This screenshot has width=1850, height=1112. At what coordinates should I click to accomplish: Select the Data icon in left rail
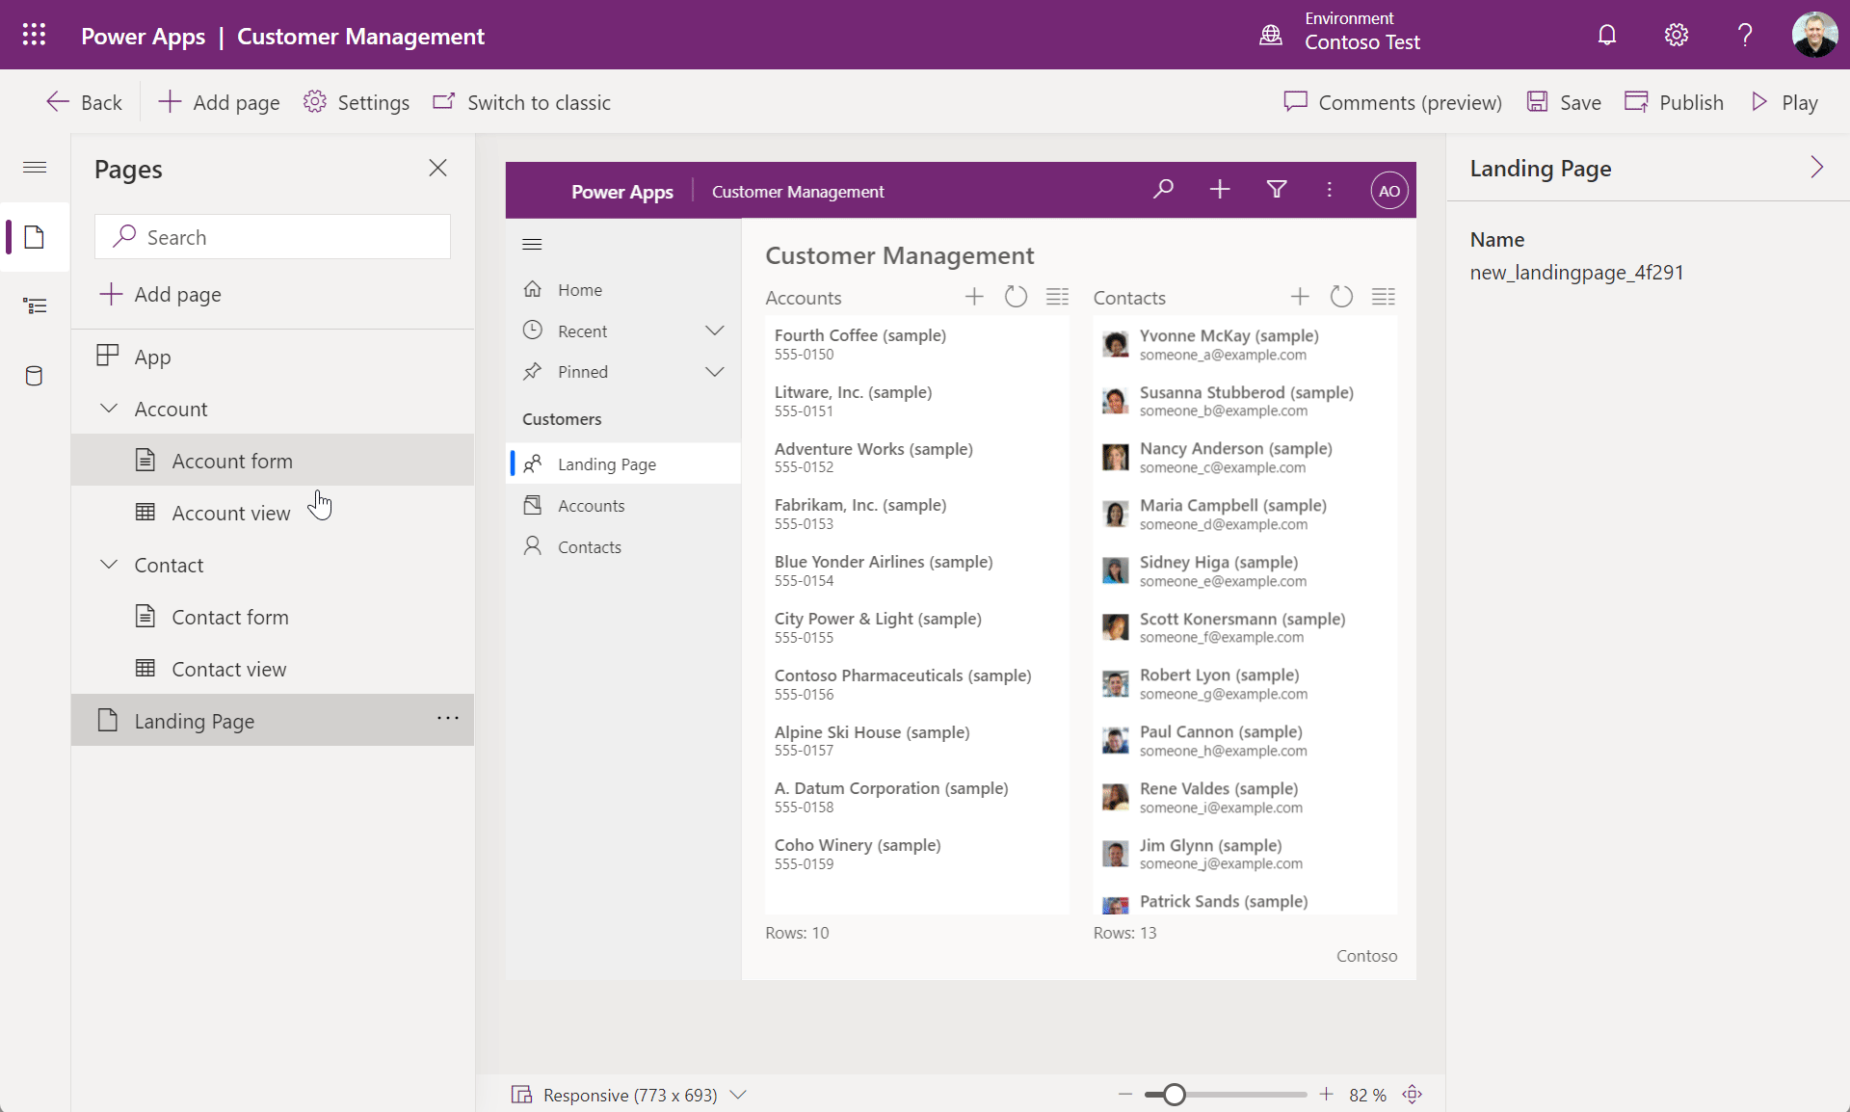pos(34,376)
